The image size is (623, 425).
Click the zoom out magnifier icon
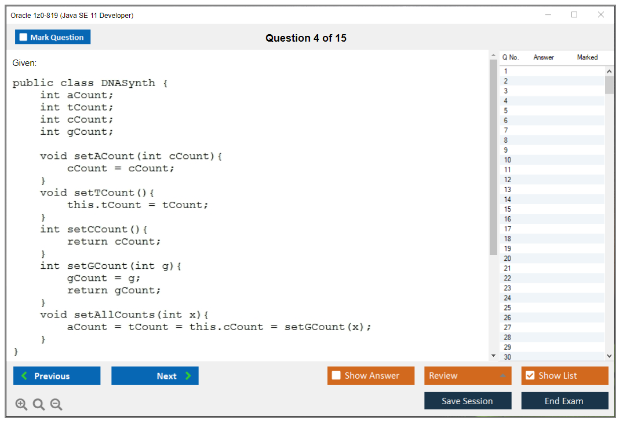tap(56, 405)
